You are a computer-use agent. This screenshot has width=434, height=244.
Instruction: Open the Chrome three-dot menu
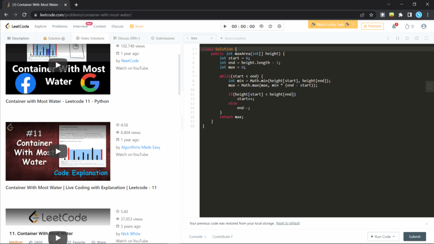428,15
